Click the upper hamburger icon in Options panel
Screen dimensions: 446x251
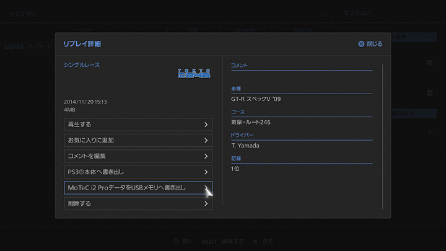tap(429, 63)
